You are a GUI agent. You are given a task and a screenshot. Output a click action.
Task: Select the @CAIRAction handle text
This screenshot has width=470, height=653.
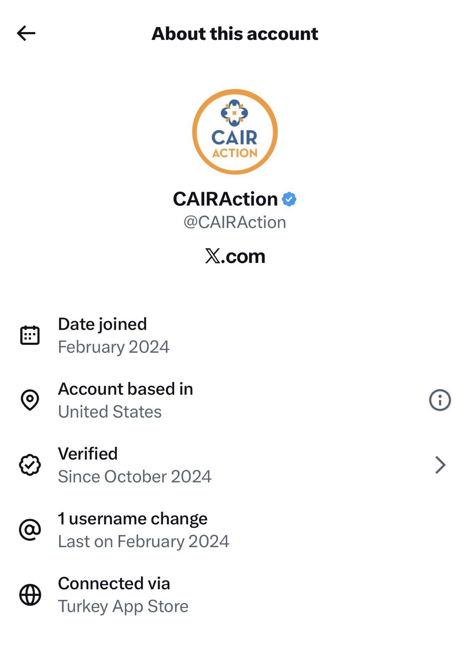point(235,223)
